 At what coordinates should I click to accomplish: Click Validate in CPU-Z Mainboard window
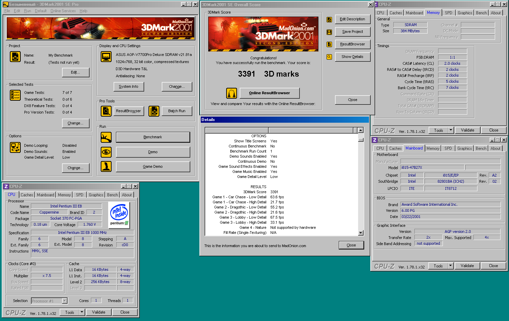click(x=467, y=266)
